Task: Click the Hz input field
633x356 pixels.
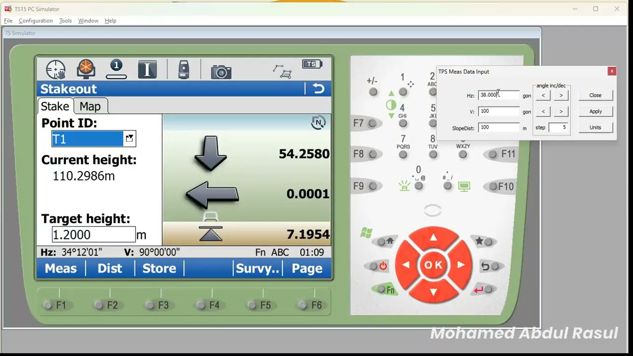Action: pos(499,95)
